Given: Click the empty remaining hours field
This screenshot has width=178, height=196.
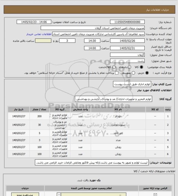Looking at the screenshot, I should click(x=43, y=40).
